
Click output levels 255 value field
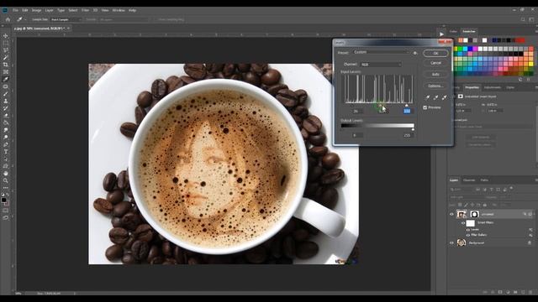[x=407, y=135]
